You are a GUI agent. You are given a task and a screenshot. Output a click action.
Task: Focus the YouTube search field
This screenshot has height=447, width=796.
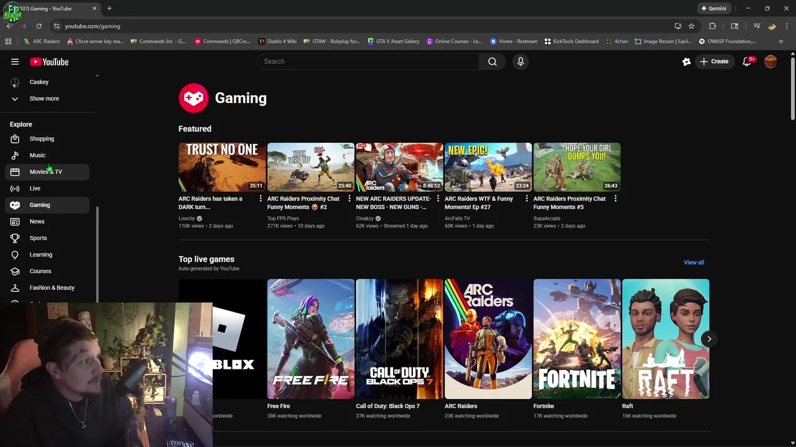(x=368, y=61)
